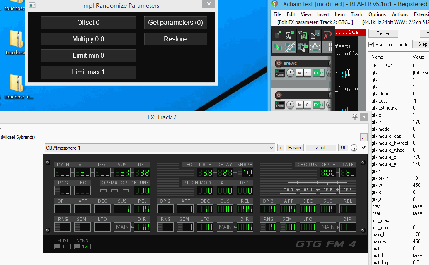Click the Open project disk icon in REAPER
The height and width of the screenshot is (265, 429).
pyautogui.click(x=290, y=35)
